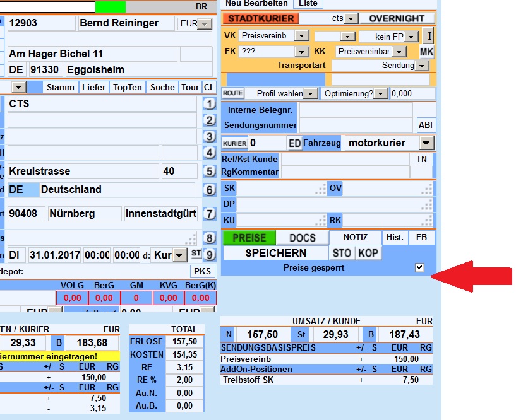Click the N button in Umsatz/Kunde
The height and width of the screenshot is (420, 516).
coord(229,335)
